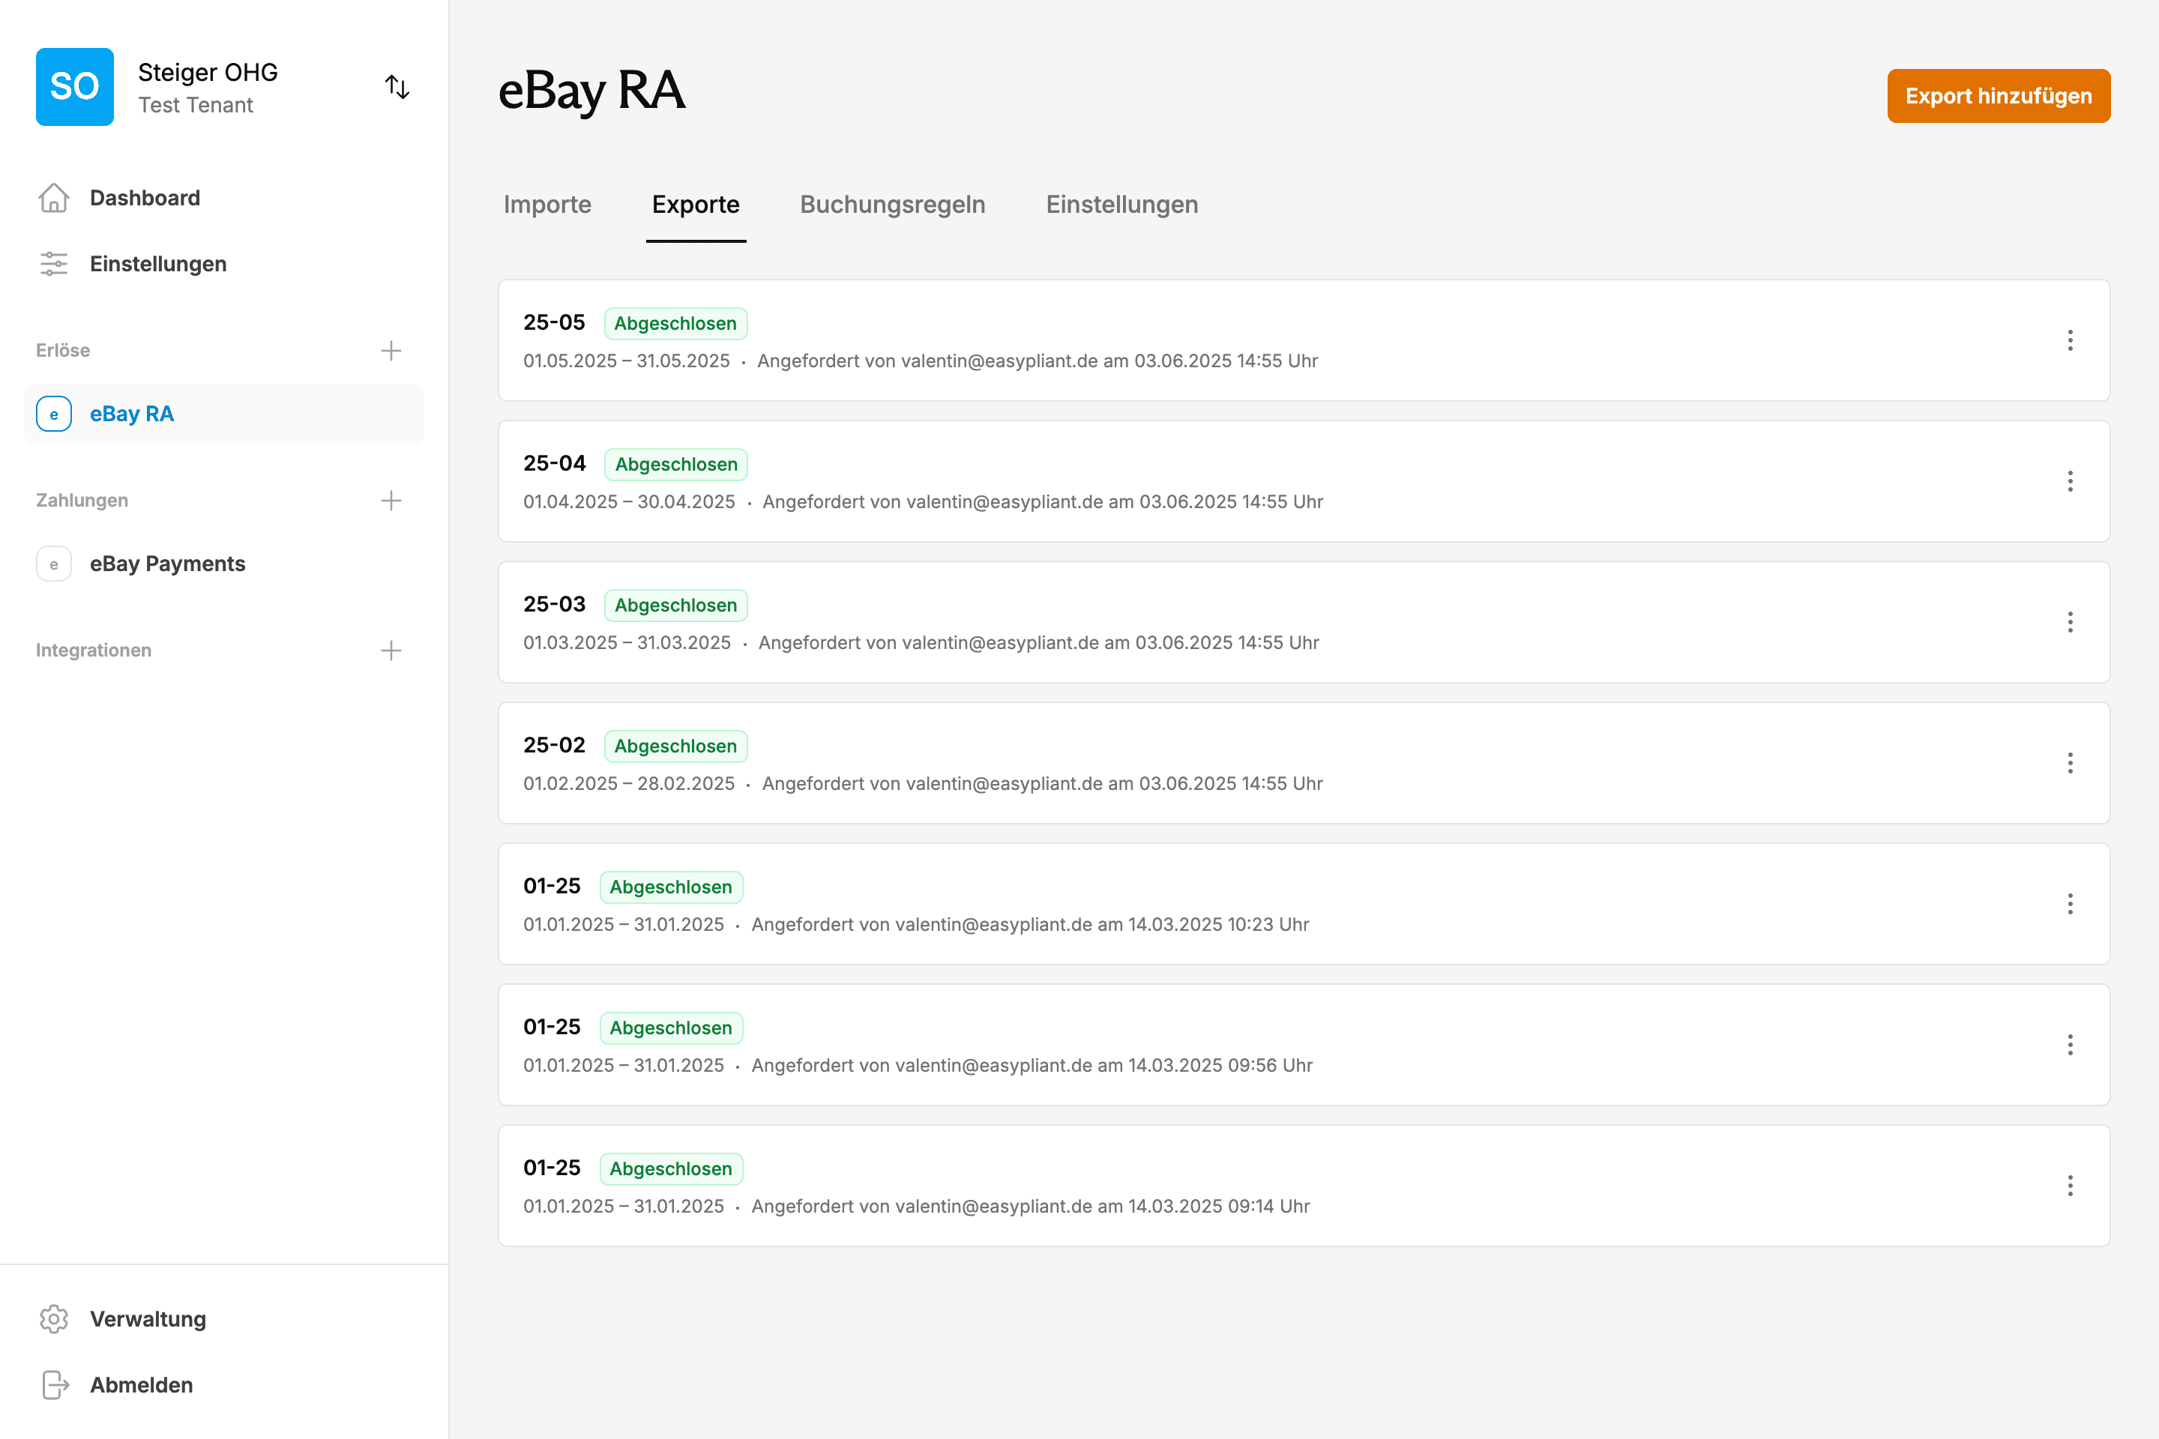The width and height of the screenshot is (2159, 1439).
Task: Add a new Integration via plus icon
Action: coord(391,650)
